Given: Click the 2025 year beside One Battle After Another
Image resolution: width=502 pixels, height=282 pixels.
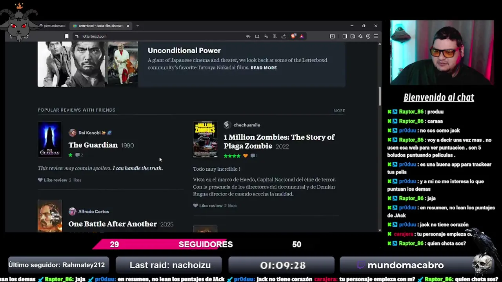Looking at the screenshot, I should [167, 224].
